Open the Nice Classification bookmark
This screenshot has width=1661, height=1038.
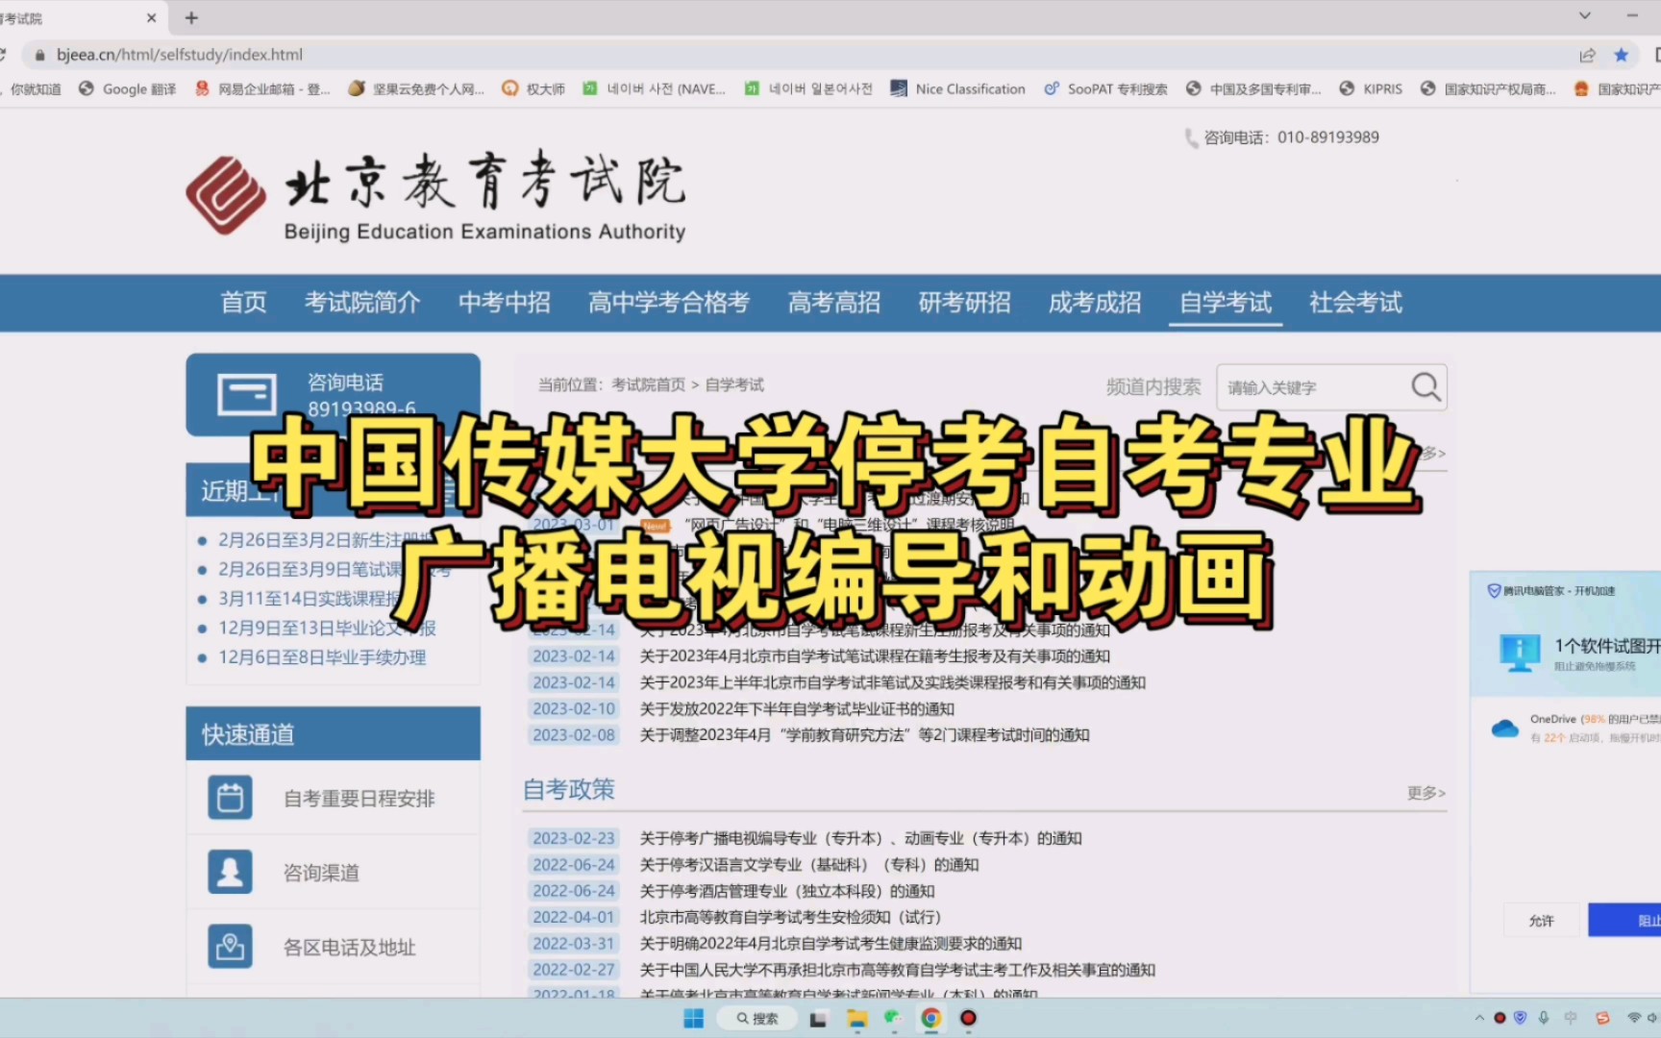click(958, 88)
